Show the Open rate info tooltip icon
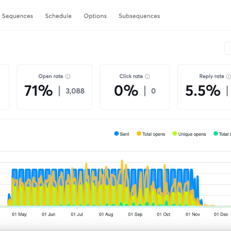The height and width of the screenshot is (231, 231). tap(68, 76)
